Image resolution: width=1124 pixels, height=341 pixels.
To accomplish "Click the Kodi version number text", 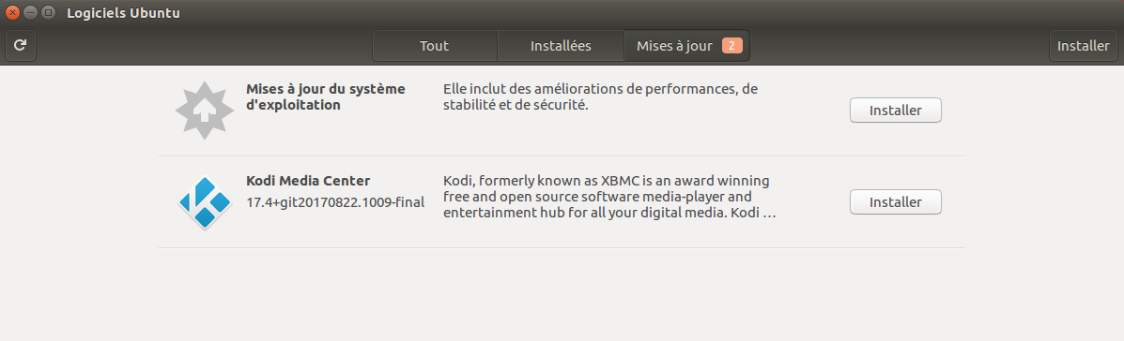I will (x=335, y=202).
